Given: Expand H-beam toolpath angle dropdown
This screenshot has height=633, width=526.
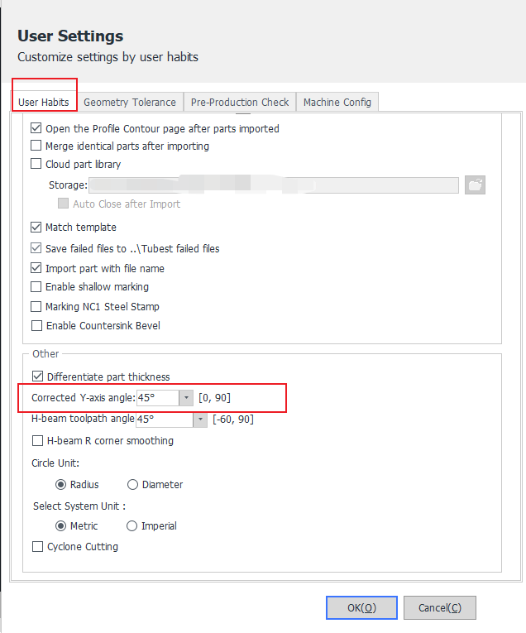Looking at the screenshot, I should [x=200, y=419].
